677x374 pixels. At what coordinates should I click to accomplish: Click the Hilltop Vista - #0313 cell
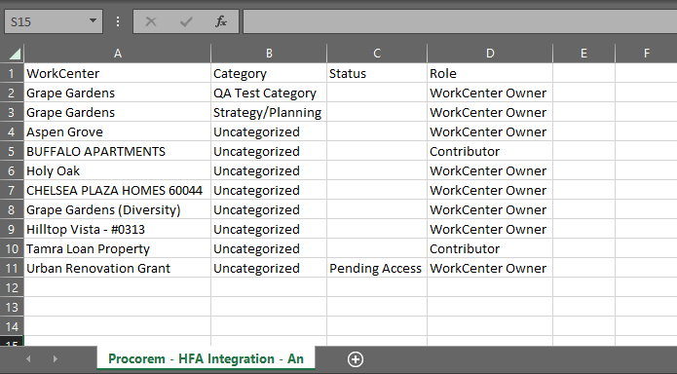(x=118, y=229)
